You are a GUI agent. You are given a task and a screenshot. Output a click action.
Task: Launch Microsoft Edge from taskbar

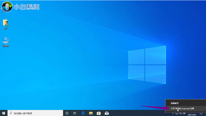pos(83,113)
